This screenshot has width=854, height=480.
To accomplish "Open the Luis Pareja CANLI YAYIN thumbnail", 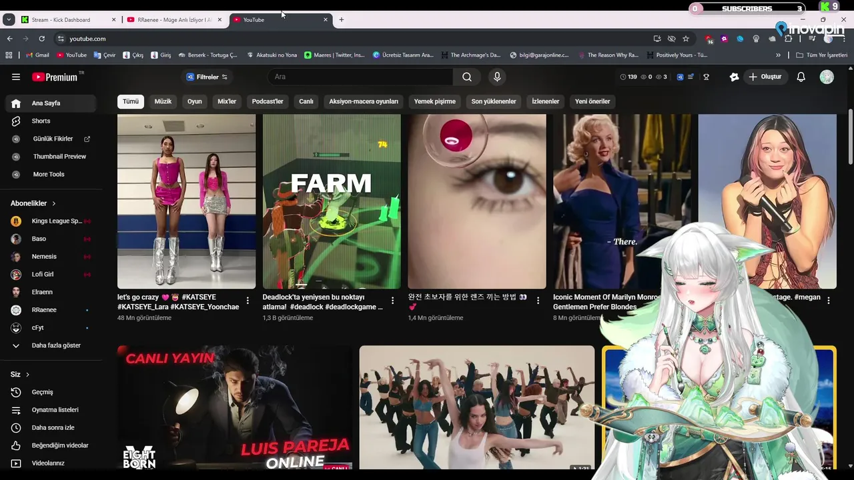I will [x=235, y=407].
